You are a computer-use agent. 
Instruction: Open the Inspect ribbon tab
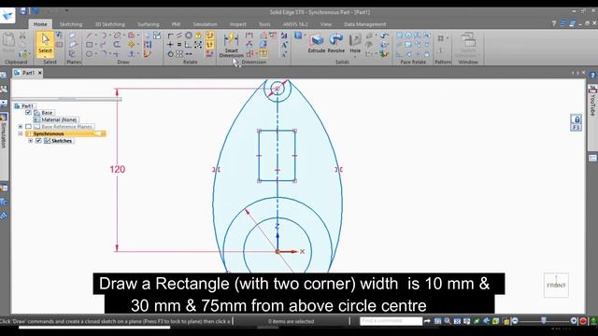click(237, 24)
